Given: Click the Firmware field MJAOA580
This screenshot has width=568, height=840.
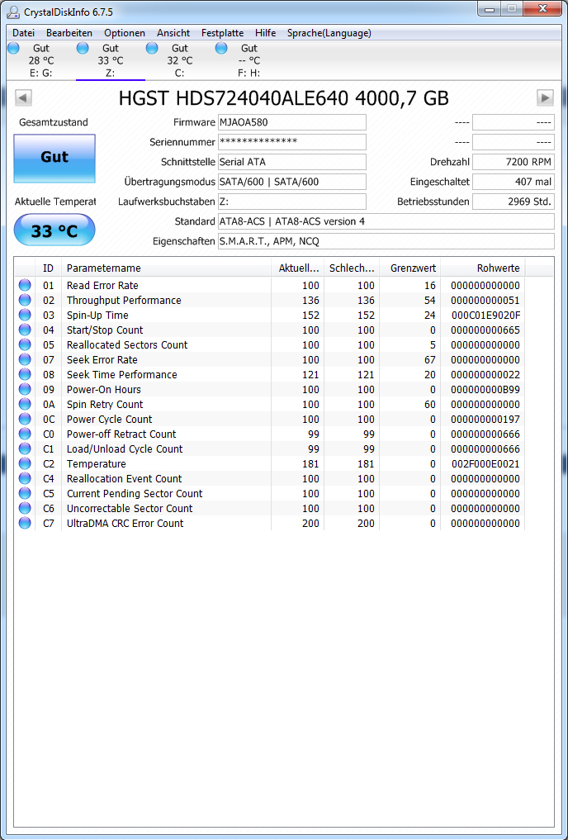Looking at the screenshot, I should click(x=291, y=122).
